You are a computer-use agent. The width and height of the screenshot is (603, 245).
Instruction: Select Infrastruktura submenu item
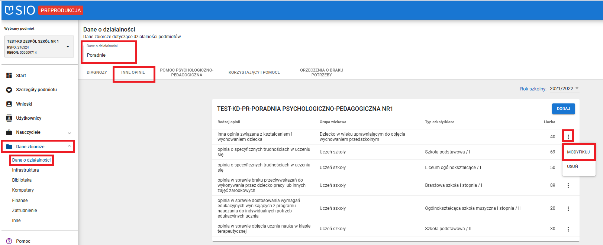(25, 170)
